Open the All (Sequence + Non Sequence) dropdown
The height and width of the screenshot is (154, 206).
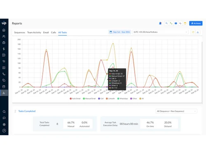(176, 111)
